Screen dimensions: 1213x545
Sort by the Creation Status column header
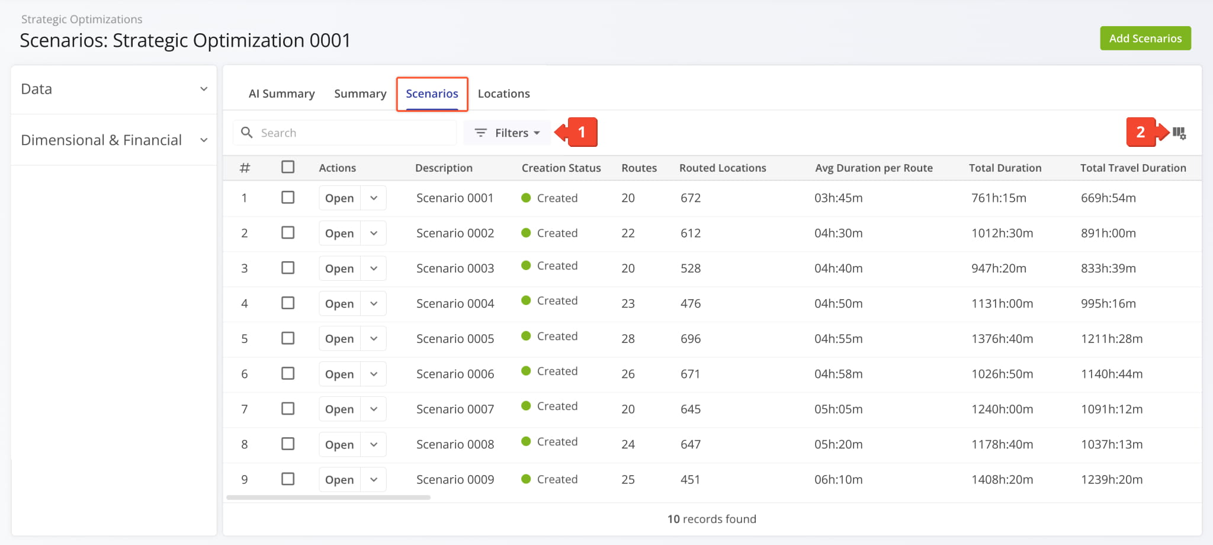[561, 168]
